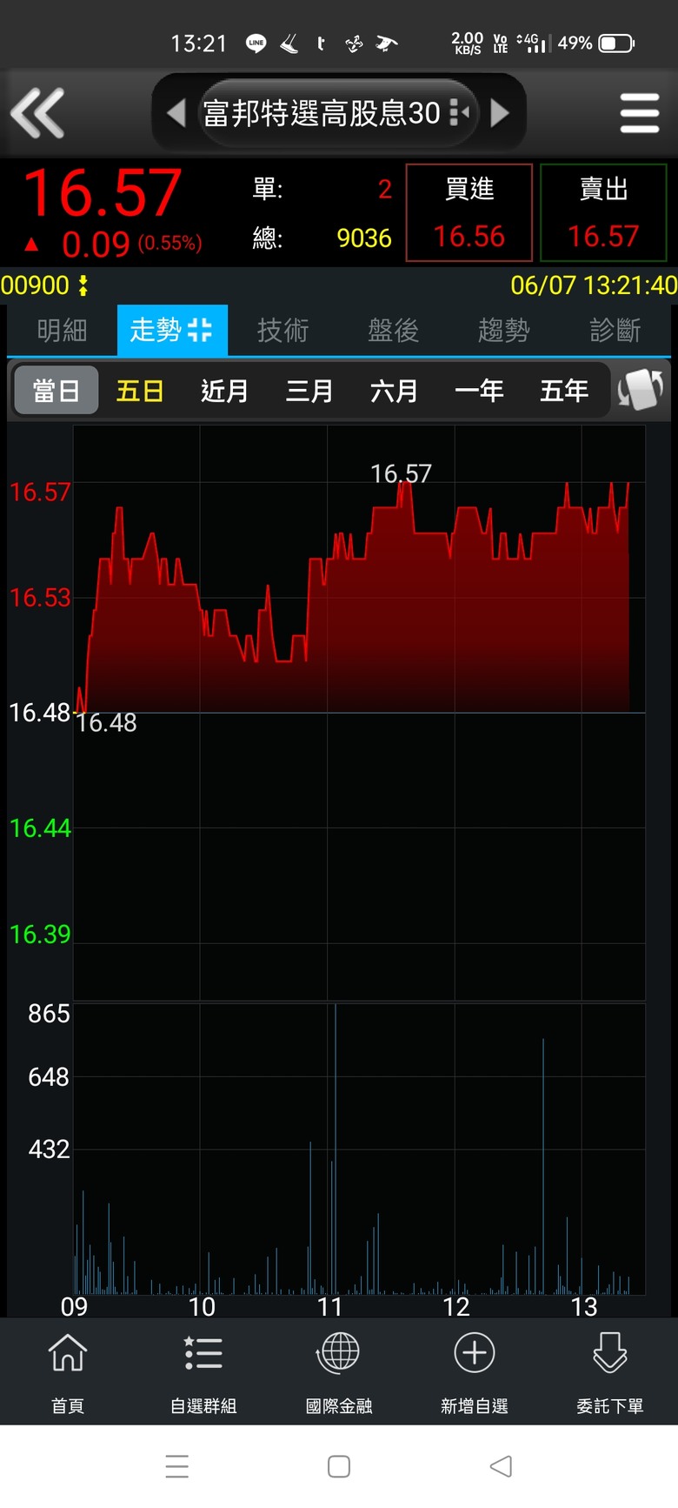Open the 診斷 tab
Viewport: 678px width, 1508px height.
(615, 331)
